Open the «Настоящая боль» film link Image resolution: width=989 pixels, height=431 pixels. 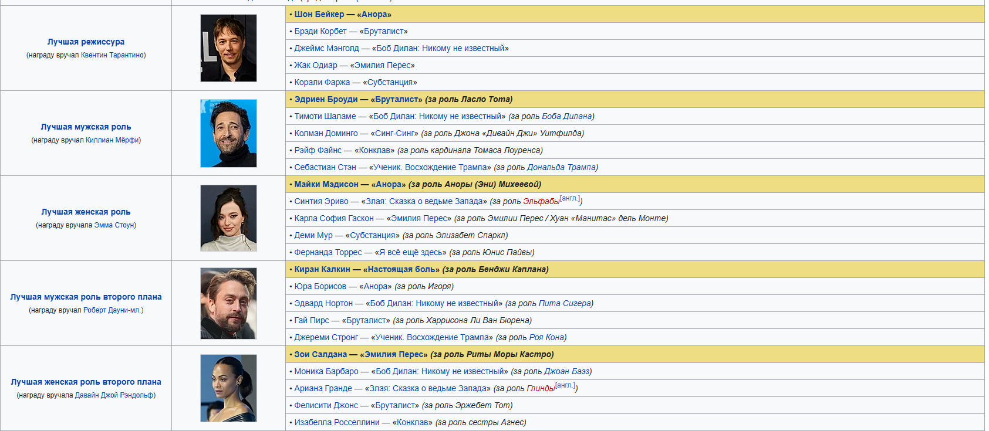coord(401,269)
